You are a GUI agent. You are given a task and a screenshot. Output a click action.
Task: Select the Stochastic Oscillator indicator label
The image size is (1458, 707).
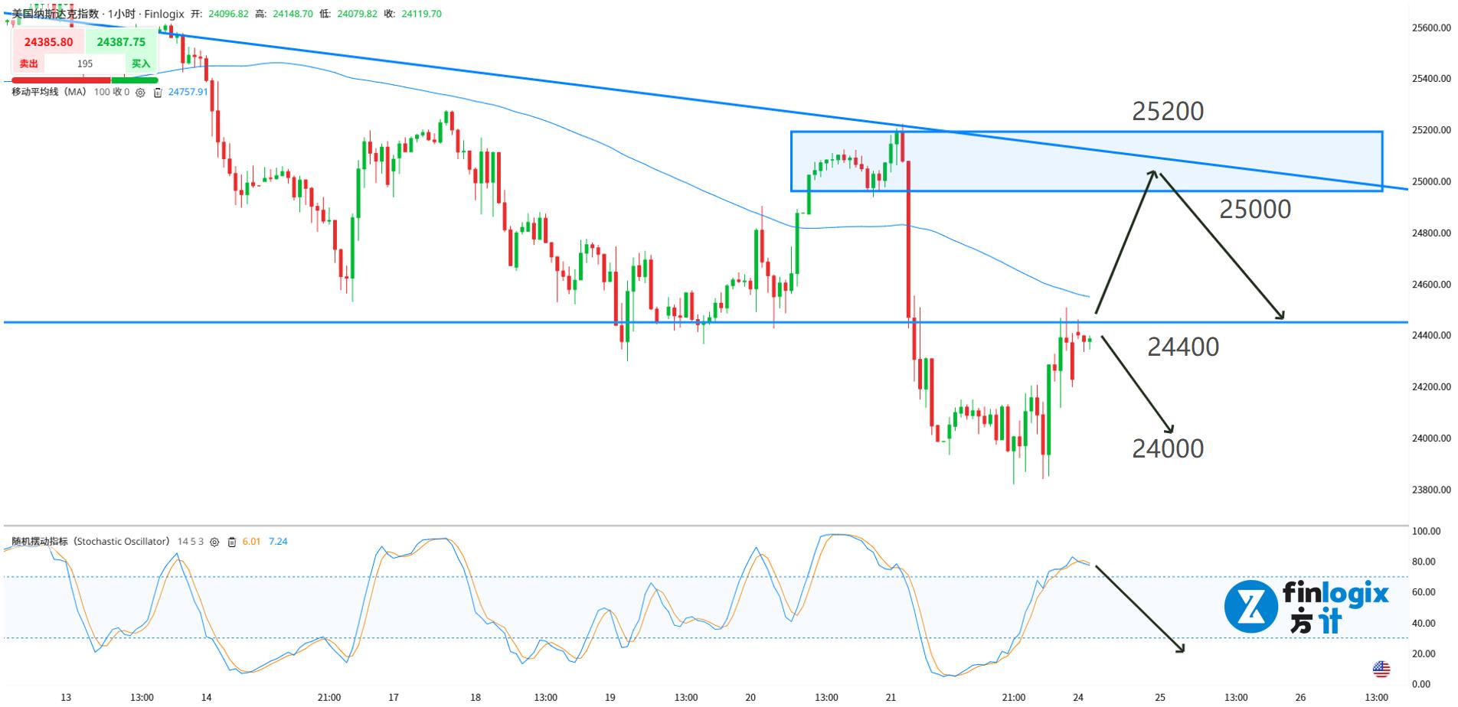90,541
